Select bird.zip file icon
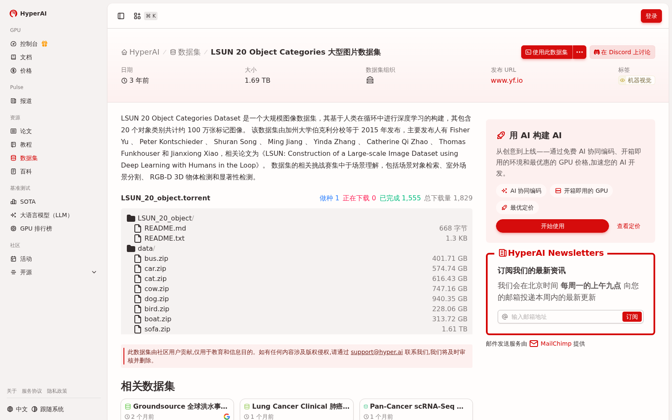Screen dimensions: 672x420 click(138, 309)
